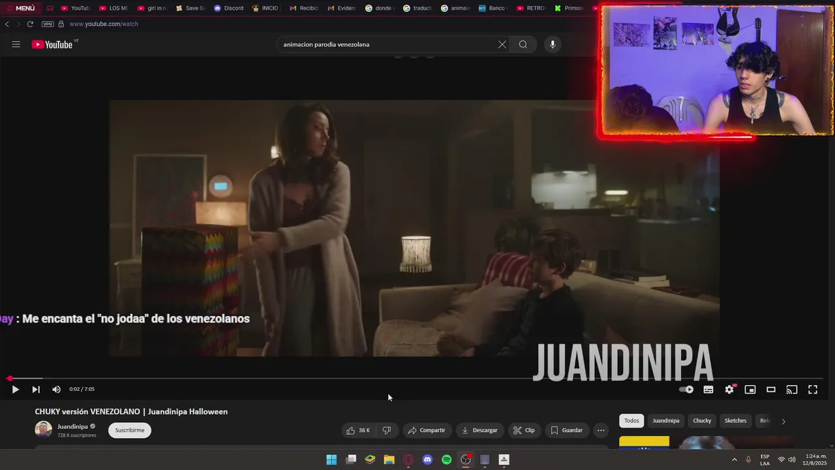Click the address bar www.youtube.com/watch
The width and height of the screenshot is (835, 470).
[103, 24]
